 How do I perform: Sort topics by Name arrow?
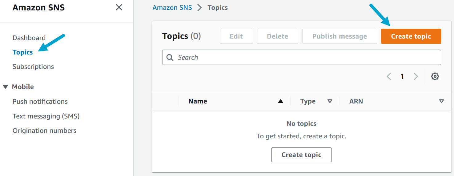pos(280,101)
